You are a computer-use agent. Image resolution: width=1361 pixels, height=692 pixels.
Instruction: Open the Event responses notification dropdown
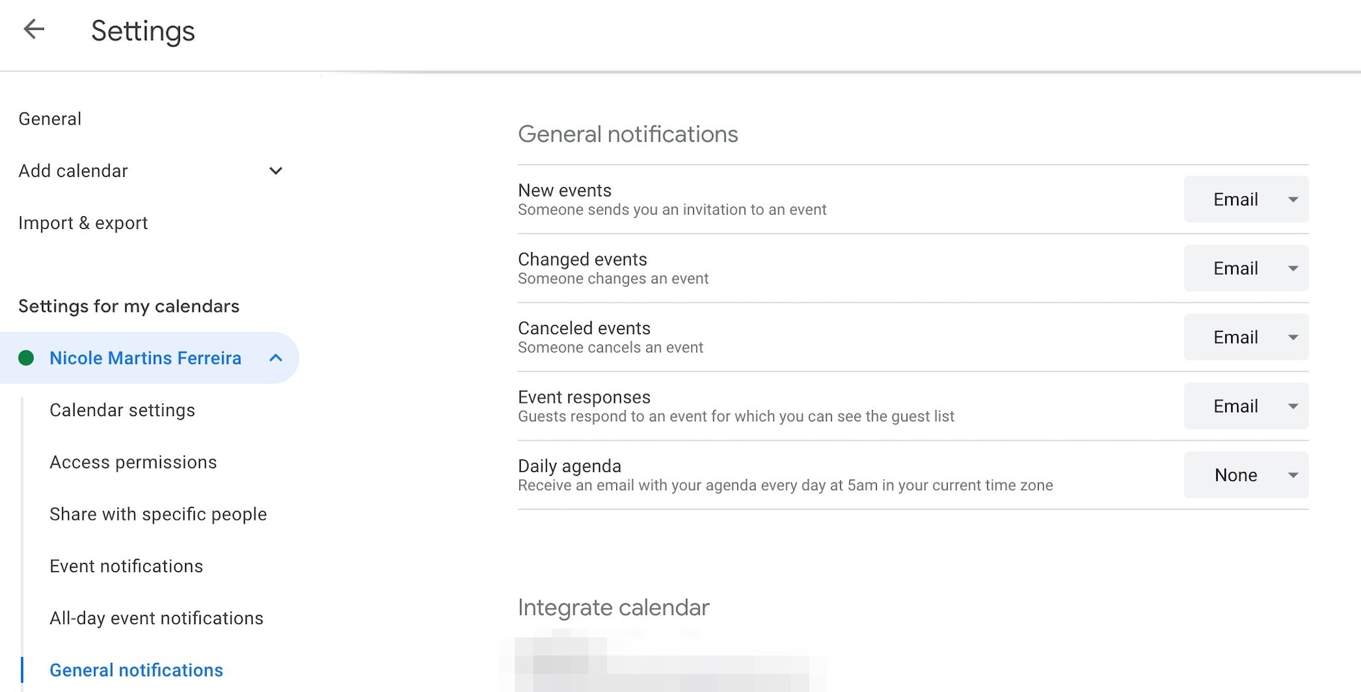1245,406
